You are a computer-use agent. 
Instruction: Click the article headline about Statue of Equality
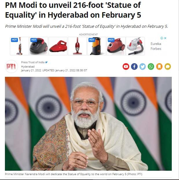pyautogui.click(x=73, y=10)
